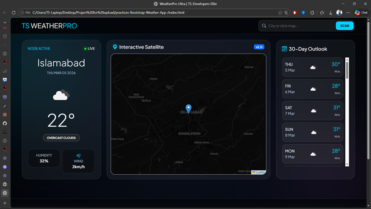This screenshot has width=371, height=209.
Task: Click the outlook list scrollbar thumb
Action: [x=347, y=70]
